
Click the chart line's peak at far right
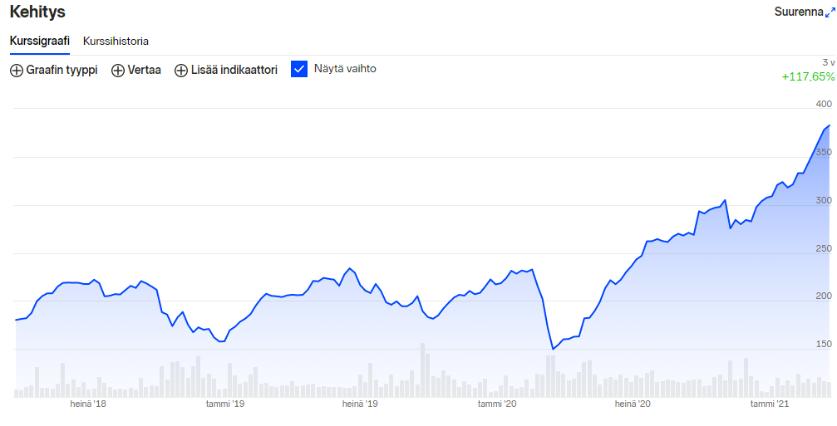pyautogui.click(x=829, y=126)
